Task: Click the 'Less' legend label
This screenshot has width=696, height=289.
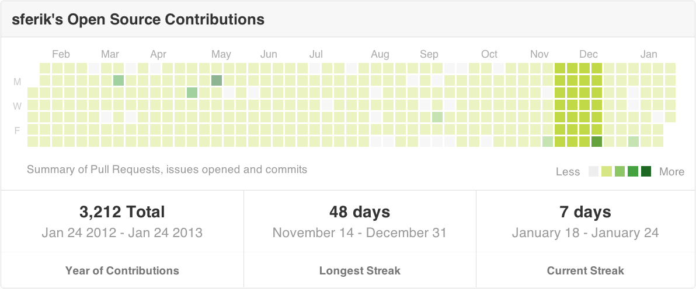Action: (x=568, y=172)
